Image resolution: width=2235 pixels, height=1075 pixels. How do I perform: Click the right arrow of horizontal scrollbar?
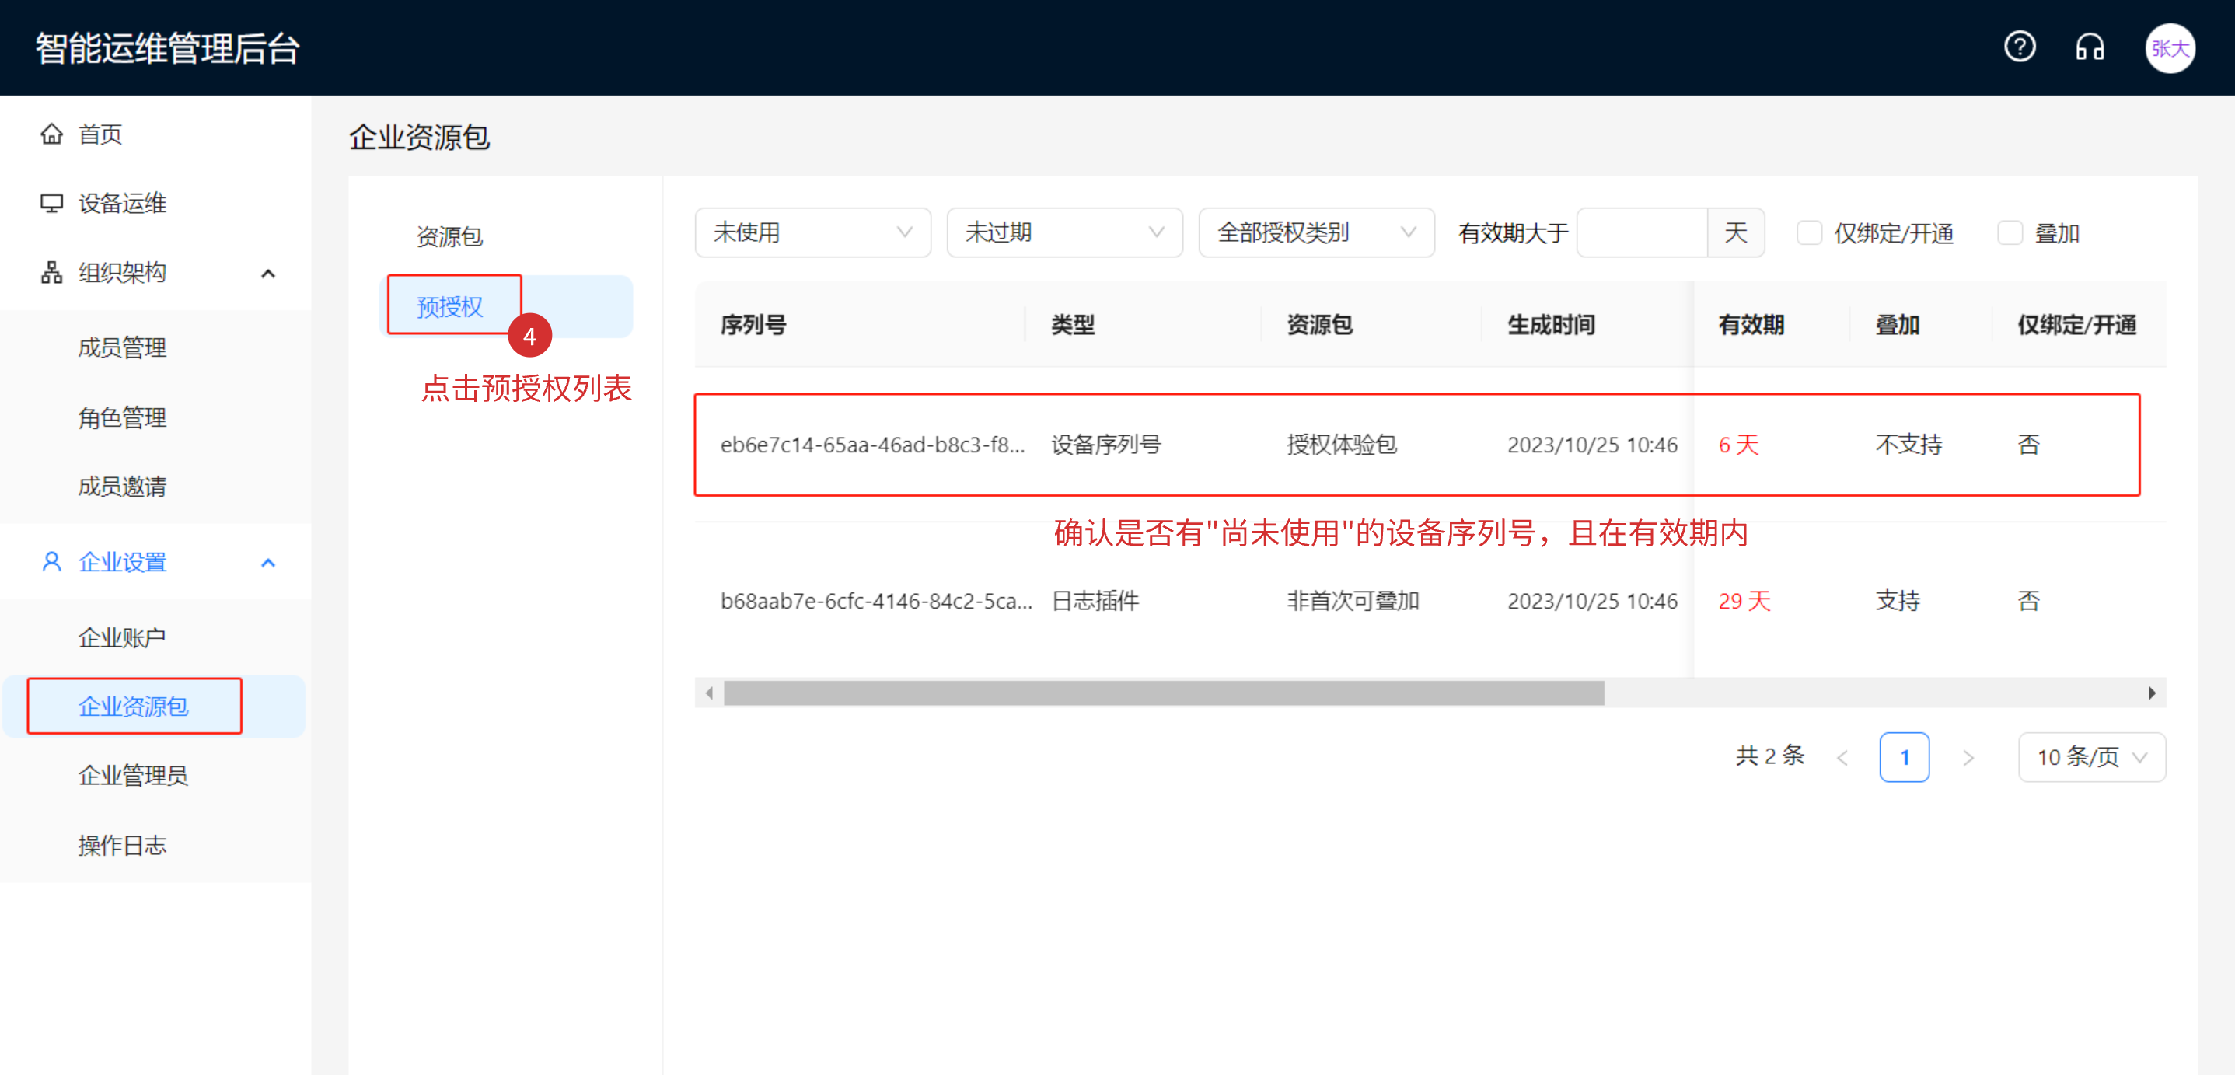click(2151, 693)
